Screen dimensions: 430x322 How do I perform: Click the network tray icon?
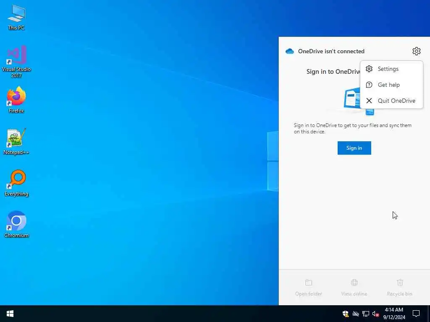pos(366,314)
